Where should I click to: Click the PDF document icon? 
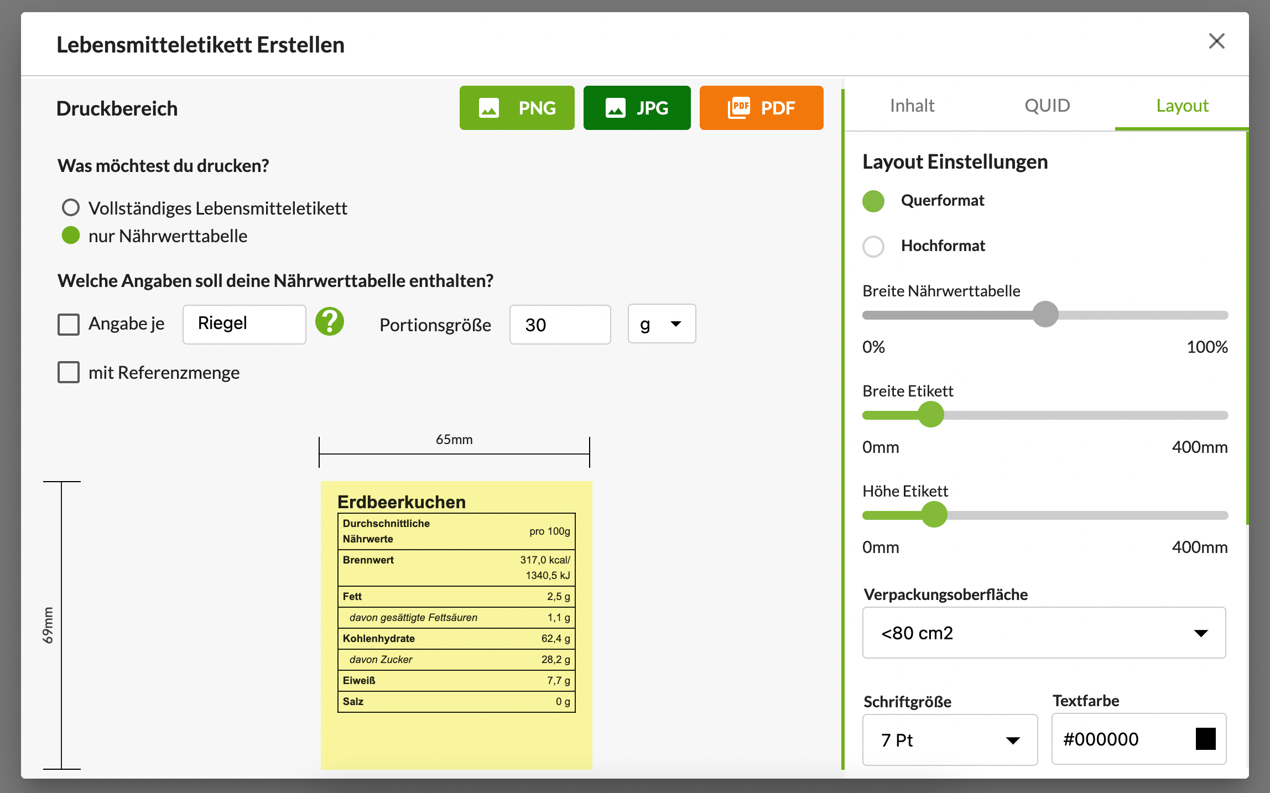pos(739,107)
